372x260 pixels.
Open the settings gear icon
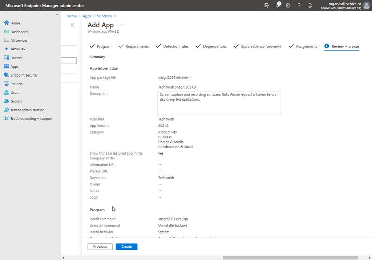click(x=288, y=5)
